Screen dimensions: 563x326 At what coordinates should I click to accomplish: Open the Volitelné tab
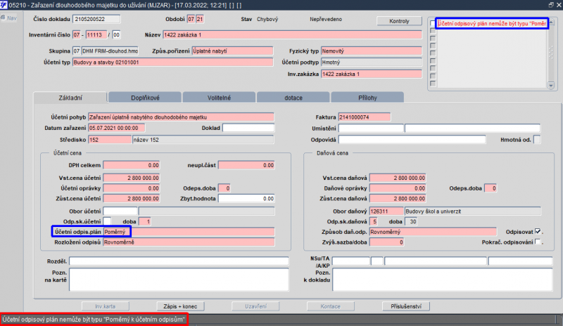tap(219, 98)
